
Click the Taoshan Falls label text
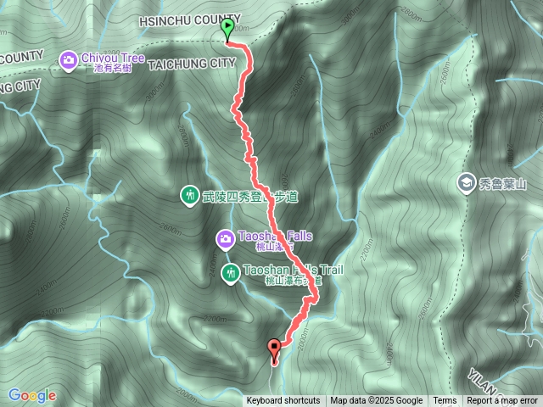click(x=275, y=236)
